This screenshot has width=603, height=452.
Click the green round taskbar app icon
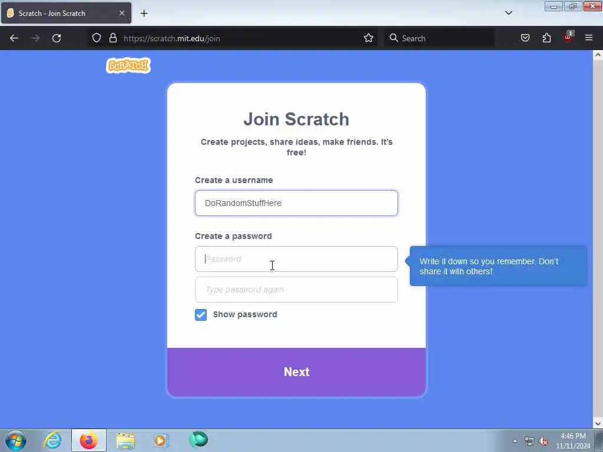tap(198, 439)
